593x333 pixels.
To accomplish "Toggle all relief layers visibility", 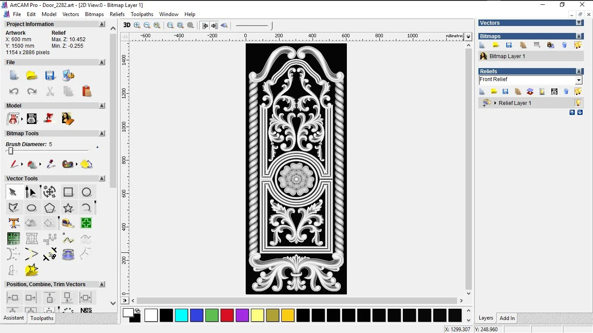I will [578, 91].
